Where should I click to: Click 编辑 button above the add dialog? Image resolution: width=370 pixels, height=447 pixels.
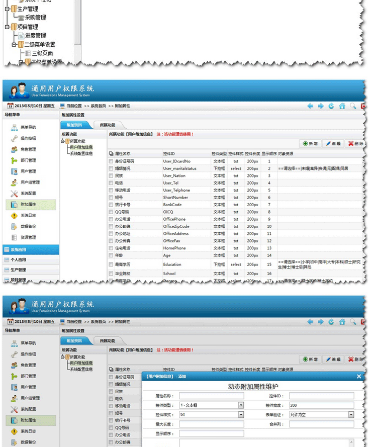point(333,360)
